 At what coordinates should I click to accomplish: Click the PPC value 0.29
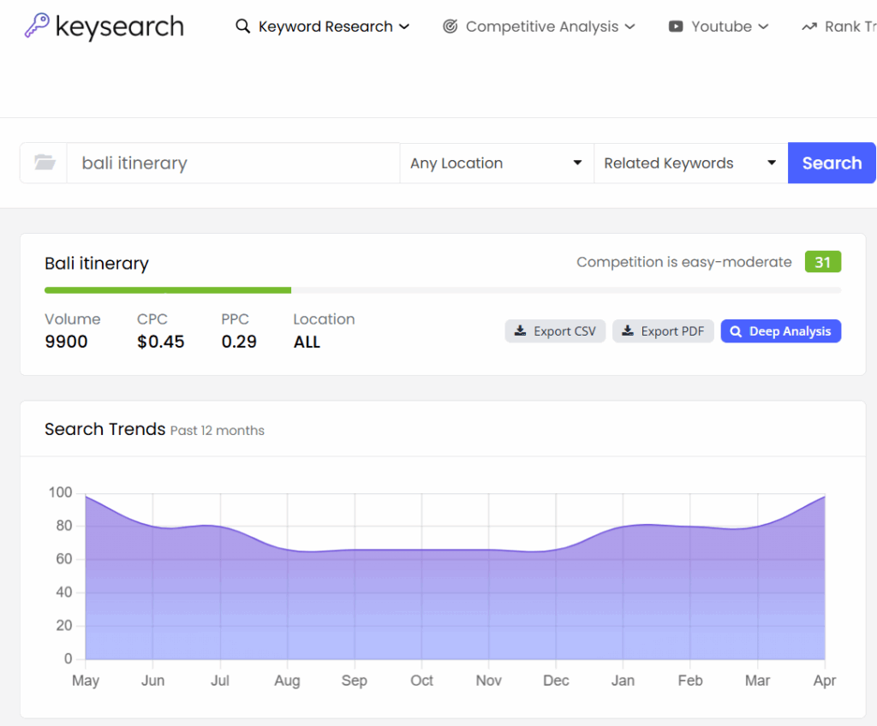pos(239,342)
